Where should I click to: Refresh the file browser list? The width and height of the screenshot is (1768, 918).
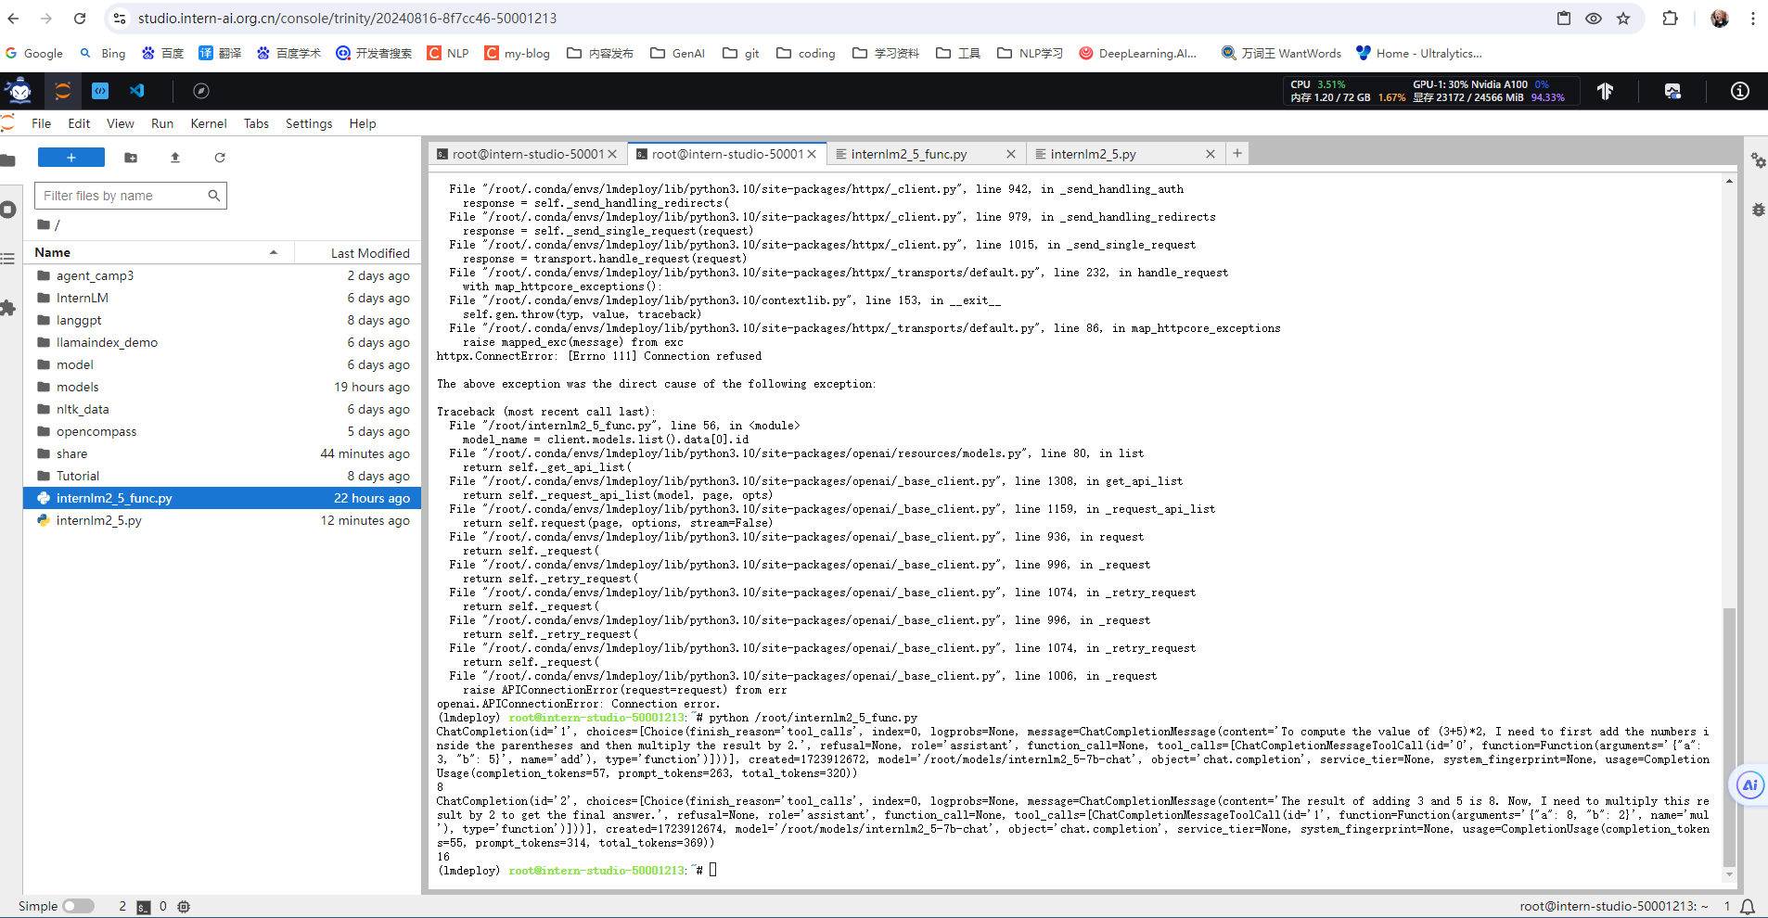pos(220,158)
